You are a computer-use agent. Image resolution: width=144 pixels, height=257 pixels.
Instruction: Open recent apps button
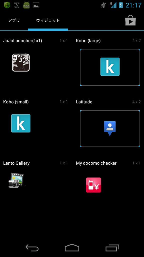coord(112,248)
